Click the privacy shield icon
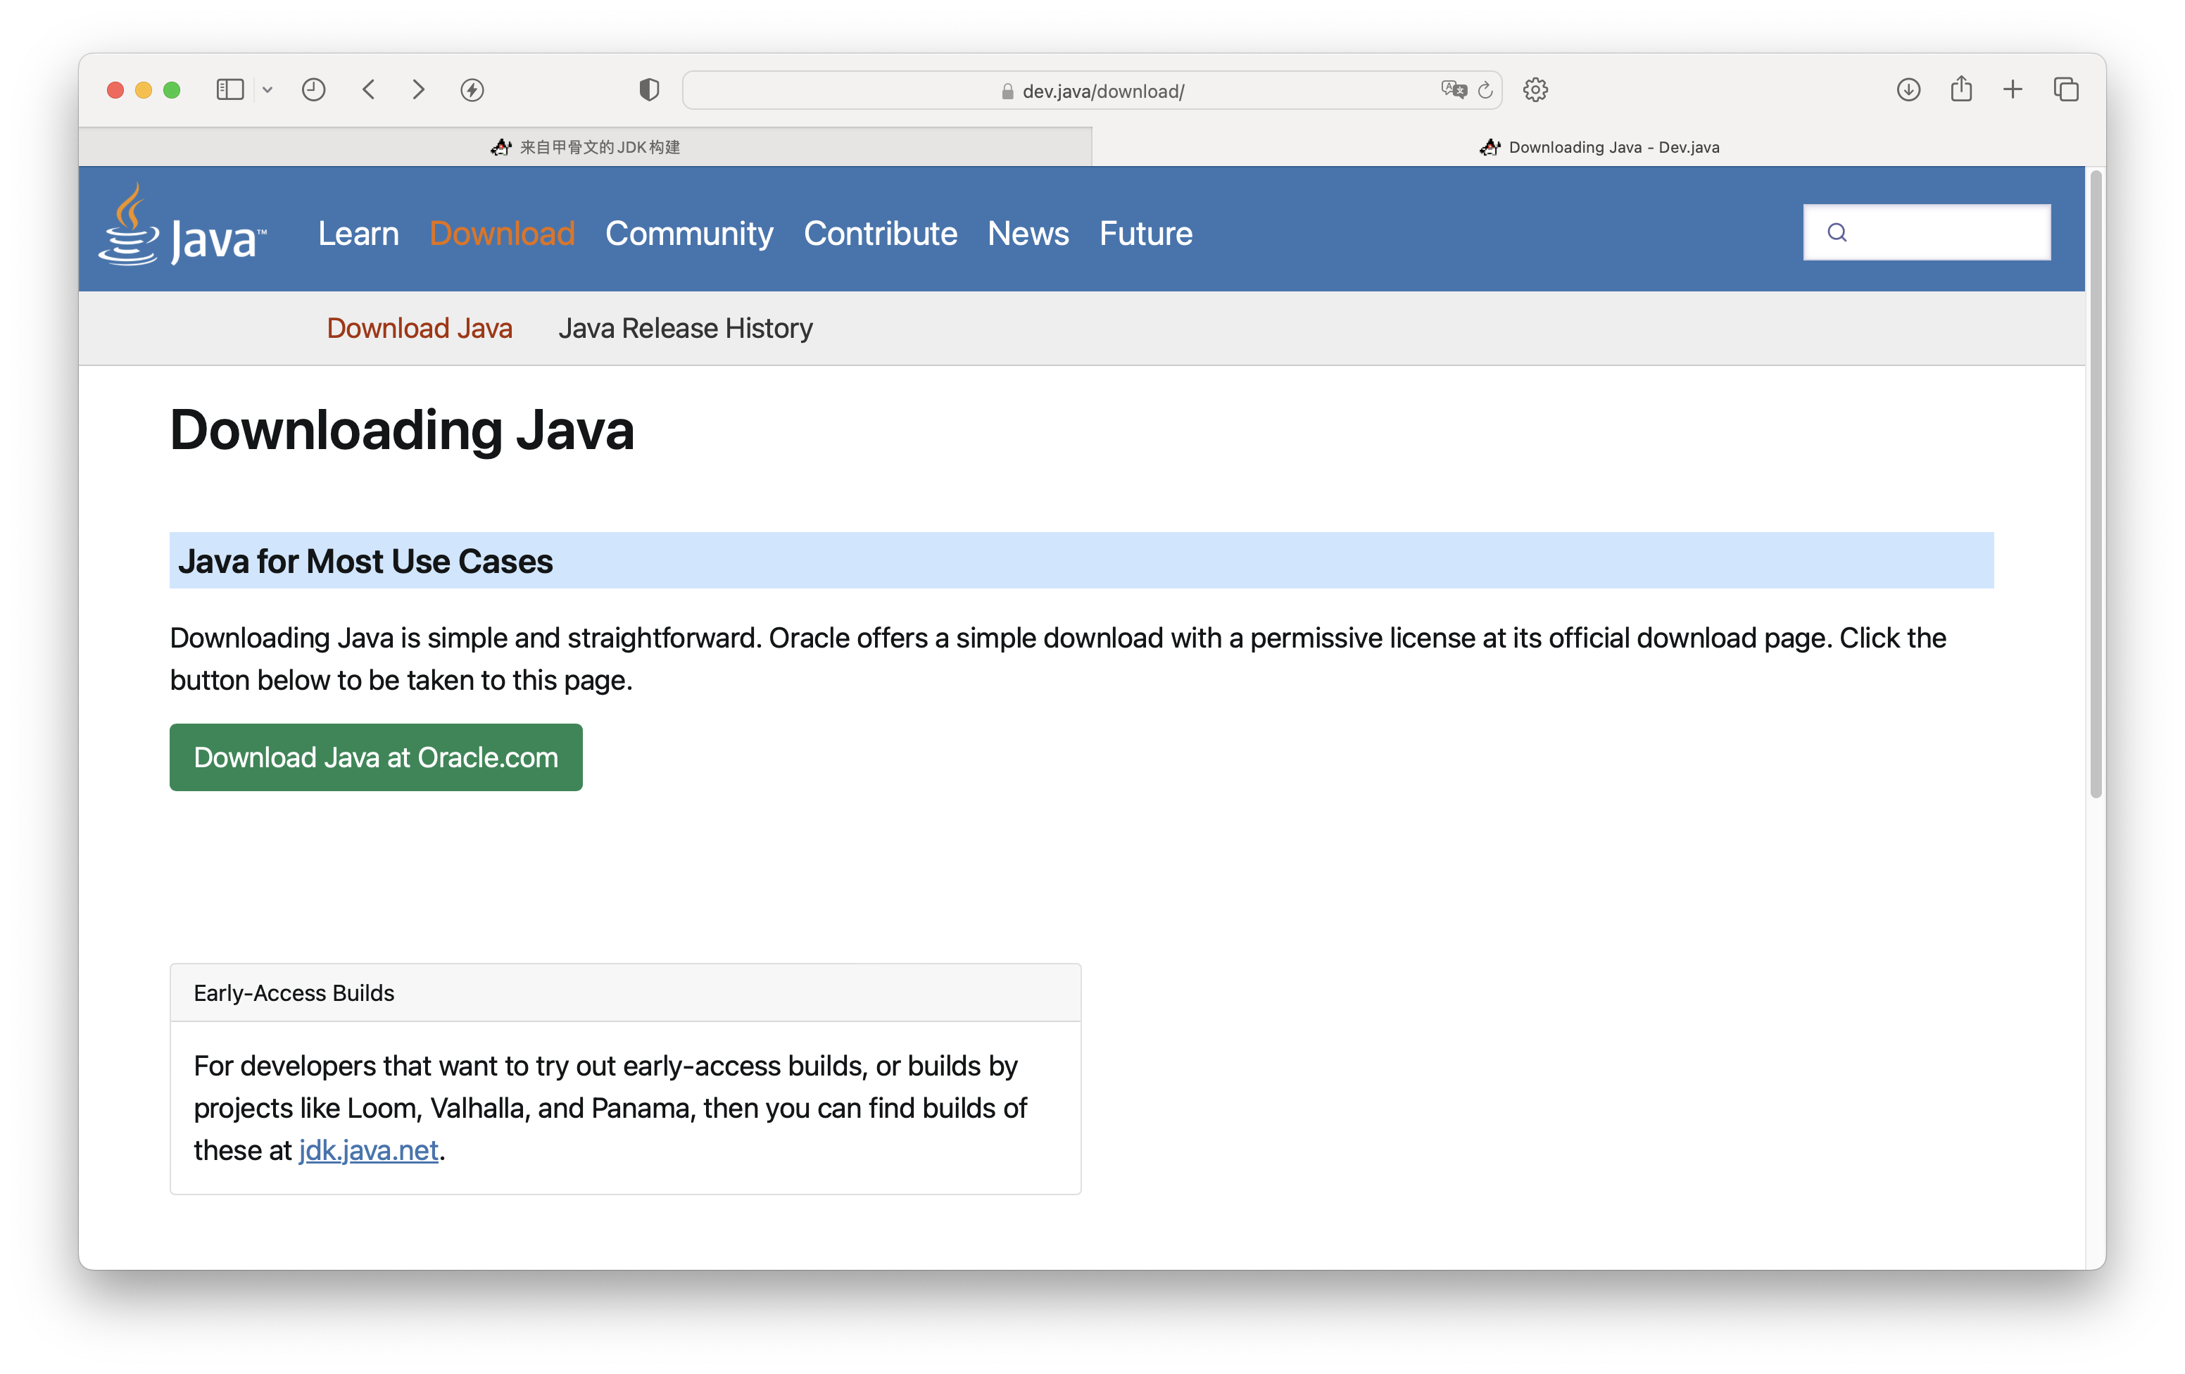This screenshot has width=2185, height=1374. point(648,90)
